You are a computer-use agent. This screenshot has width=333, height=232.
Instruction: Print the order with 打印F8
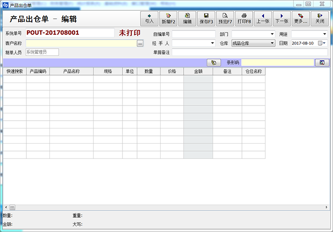[244, 19]
